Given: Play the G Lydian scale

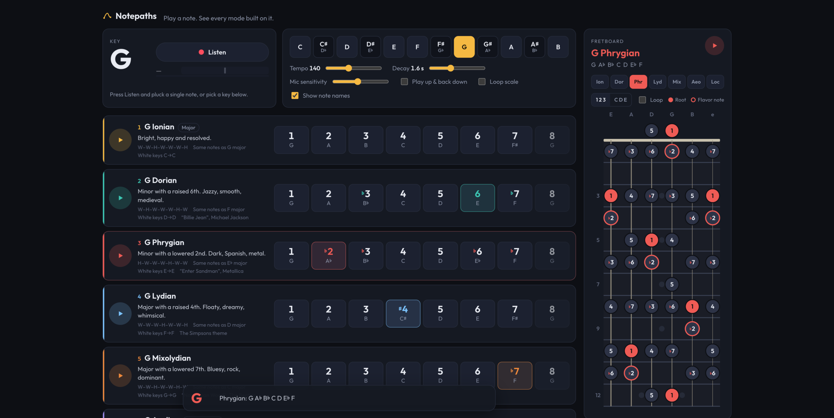Looking at the screenshot, I should [x=120, y=313].
